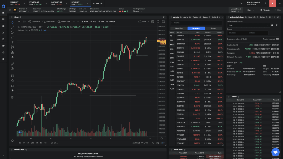Enter fullscreen with the expand icon
This screenshot has width=283, height=159.
158,22
